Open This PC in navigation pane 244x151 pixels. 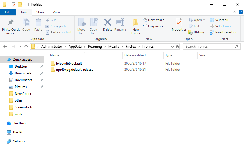(18, 132)
